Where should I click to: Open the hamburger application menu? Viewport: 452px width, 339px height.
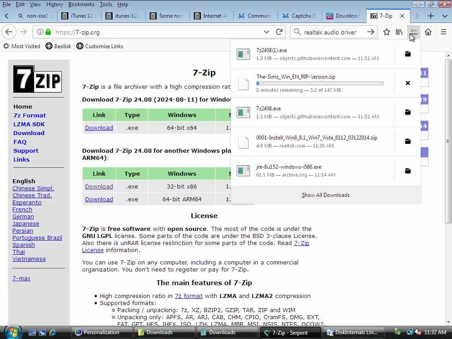pos(444,32)
